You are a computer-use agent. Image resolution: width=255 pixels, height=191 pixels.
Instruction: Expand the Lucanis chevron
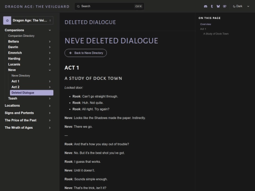coord(50,65)
